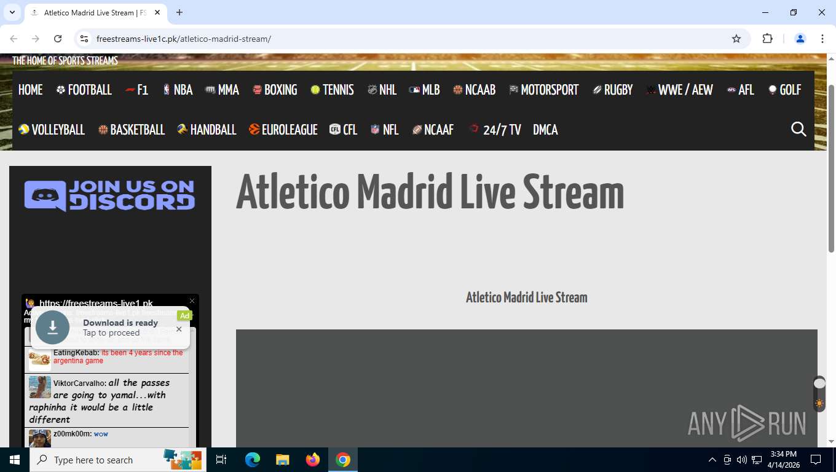The width and height of the screenshot is (836, 472).
Task: Click the Chrome taskbar icon
Action: coord(343,460)
